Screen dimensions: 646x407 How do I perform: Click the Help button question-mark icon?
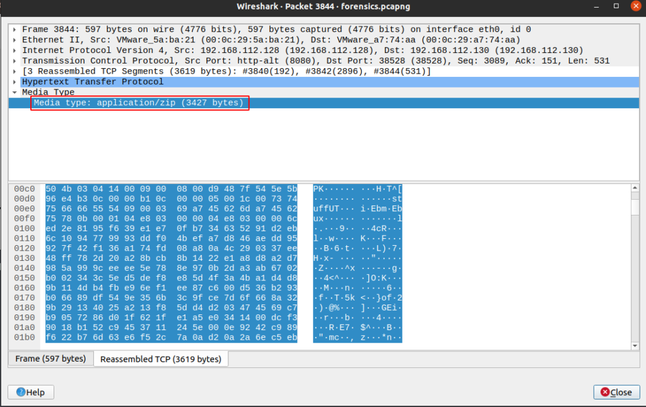[21, 392]
